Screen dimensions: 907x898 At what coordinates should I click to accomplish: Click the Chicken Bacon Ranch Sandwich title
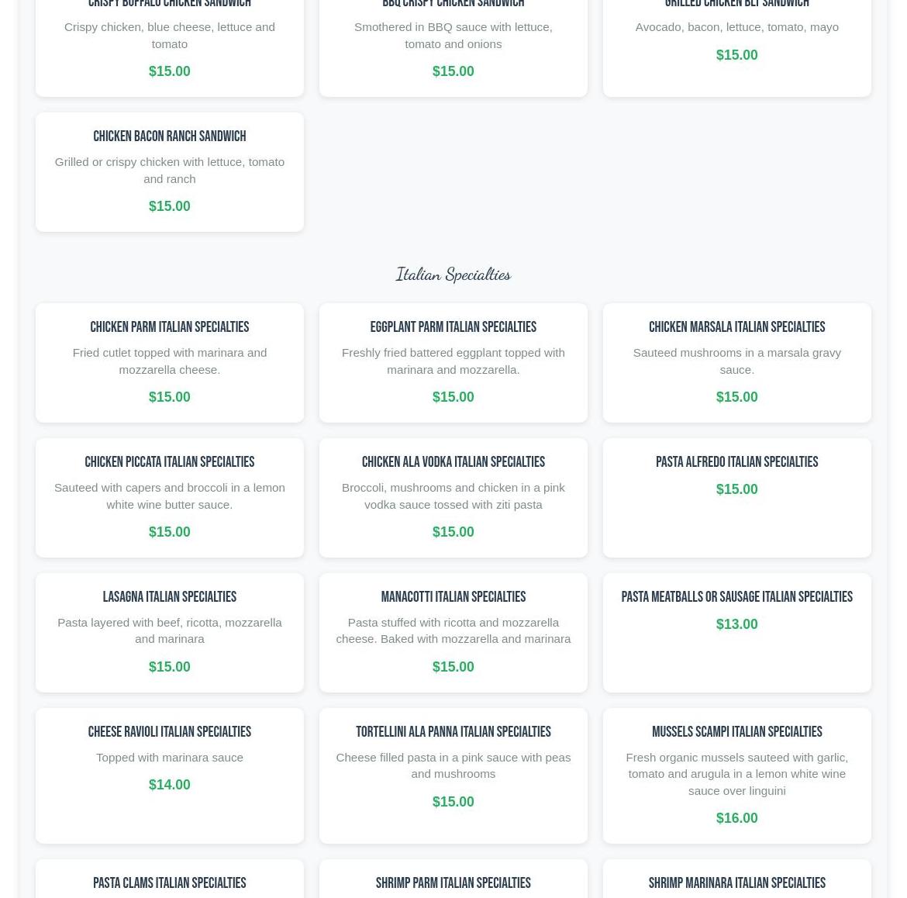pyautogui.click(x=169, y=136)
